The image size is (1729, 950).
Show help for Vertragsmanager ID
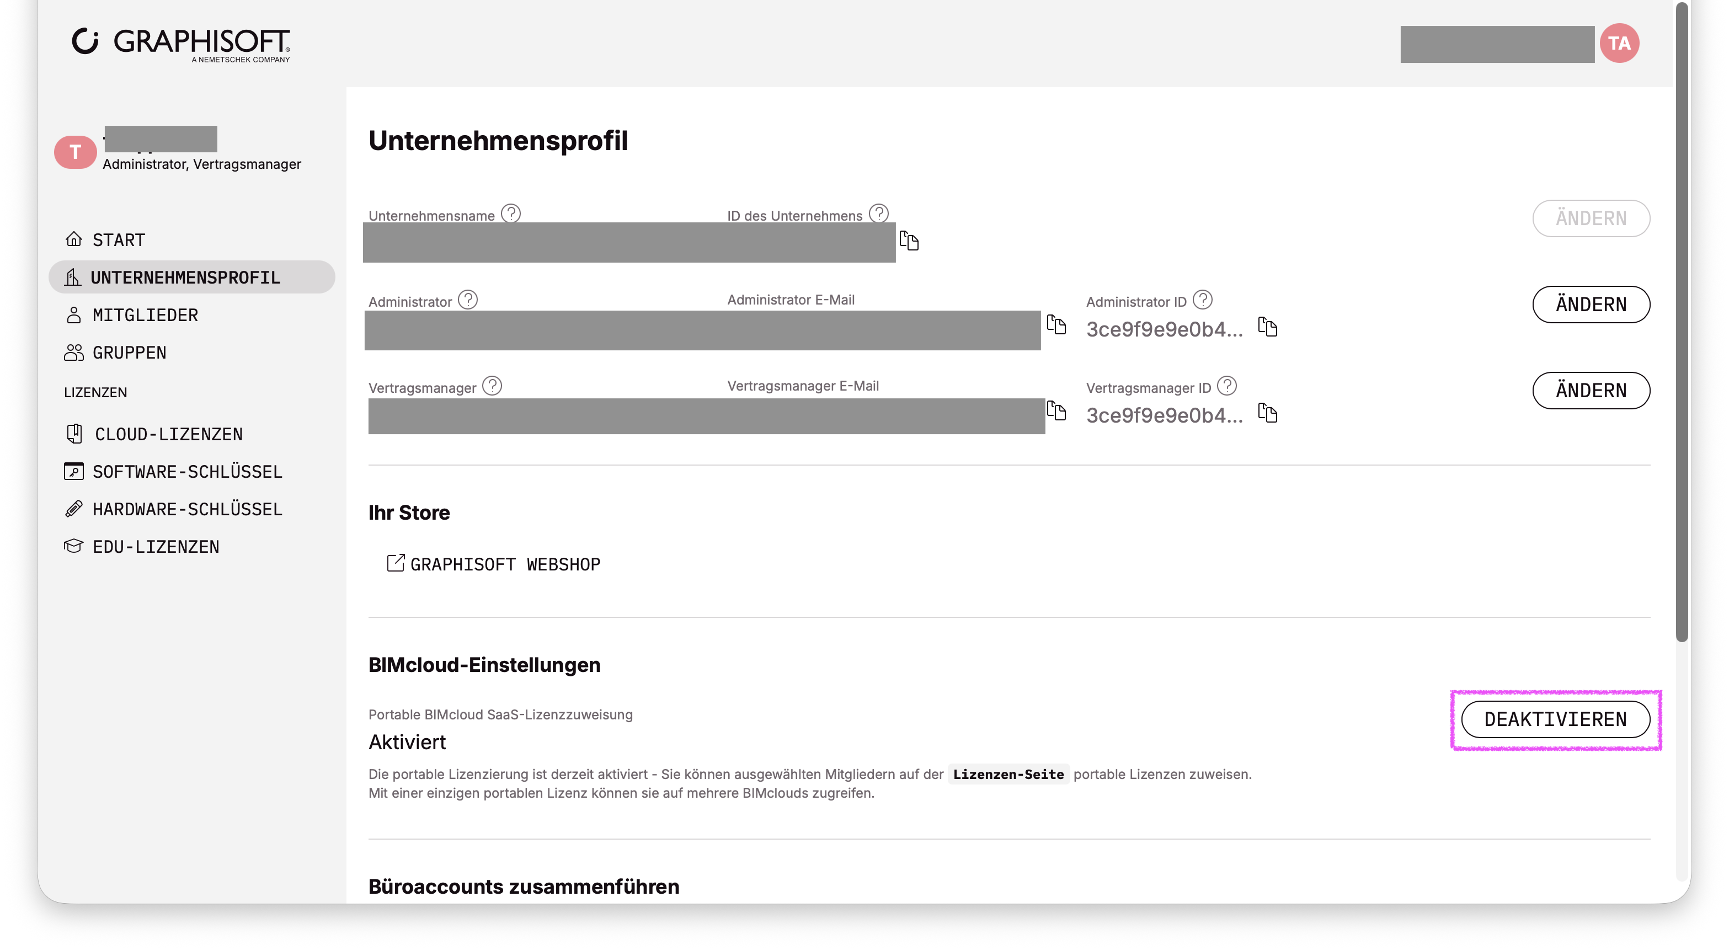pyautogui.click(x=1227, y=386)
